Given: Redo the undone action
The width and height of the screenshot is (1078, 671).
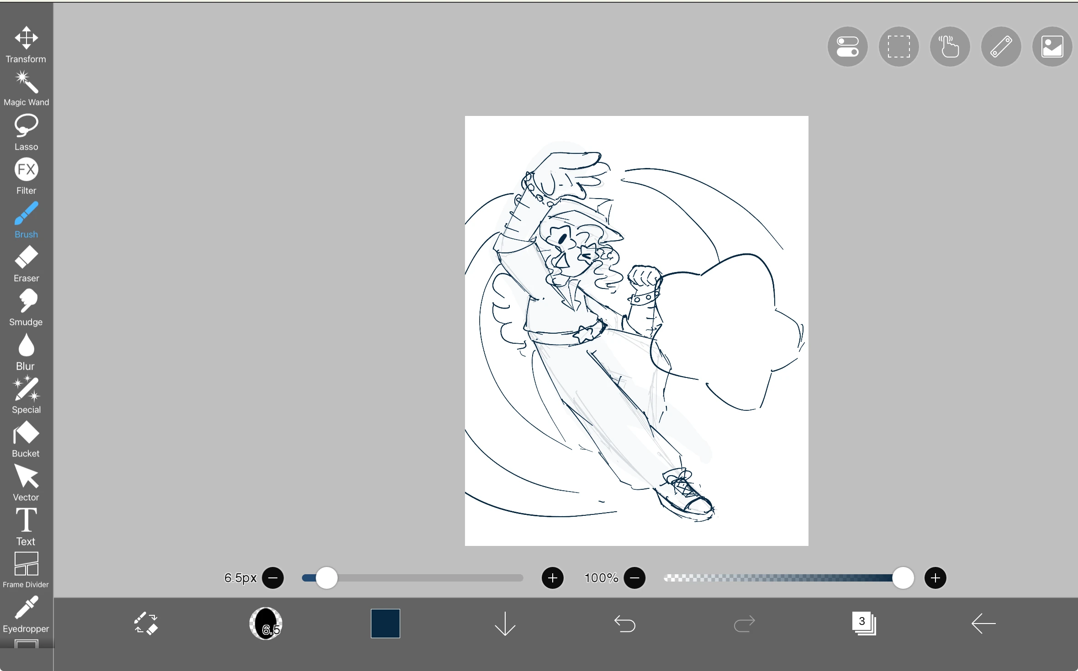Looking at the screenshot, I should tap(744, 624).
